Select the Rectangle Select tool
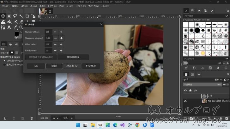Viewport: 230px width, 129px height. point(9,16)
